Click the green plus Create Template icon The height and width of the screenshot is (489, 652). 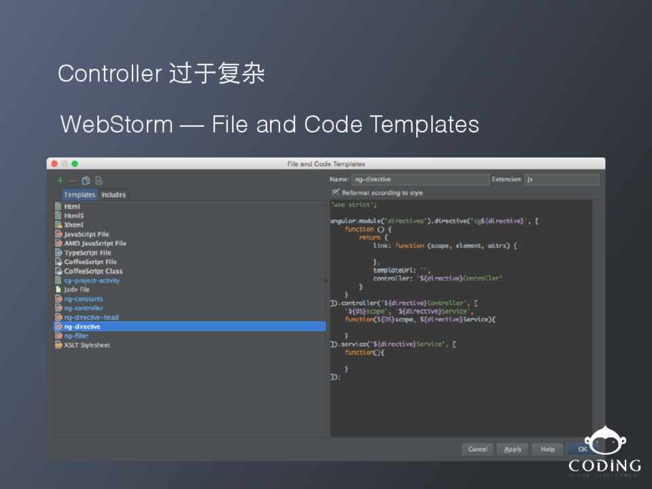[60, 181]
